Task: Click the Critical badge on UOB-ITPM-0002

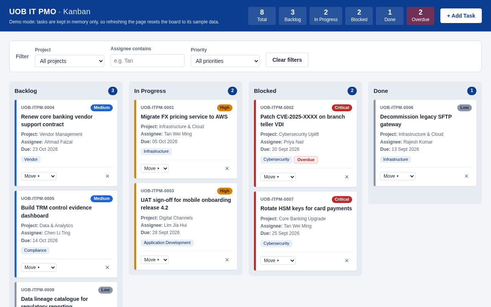Action: 342,108
